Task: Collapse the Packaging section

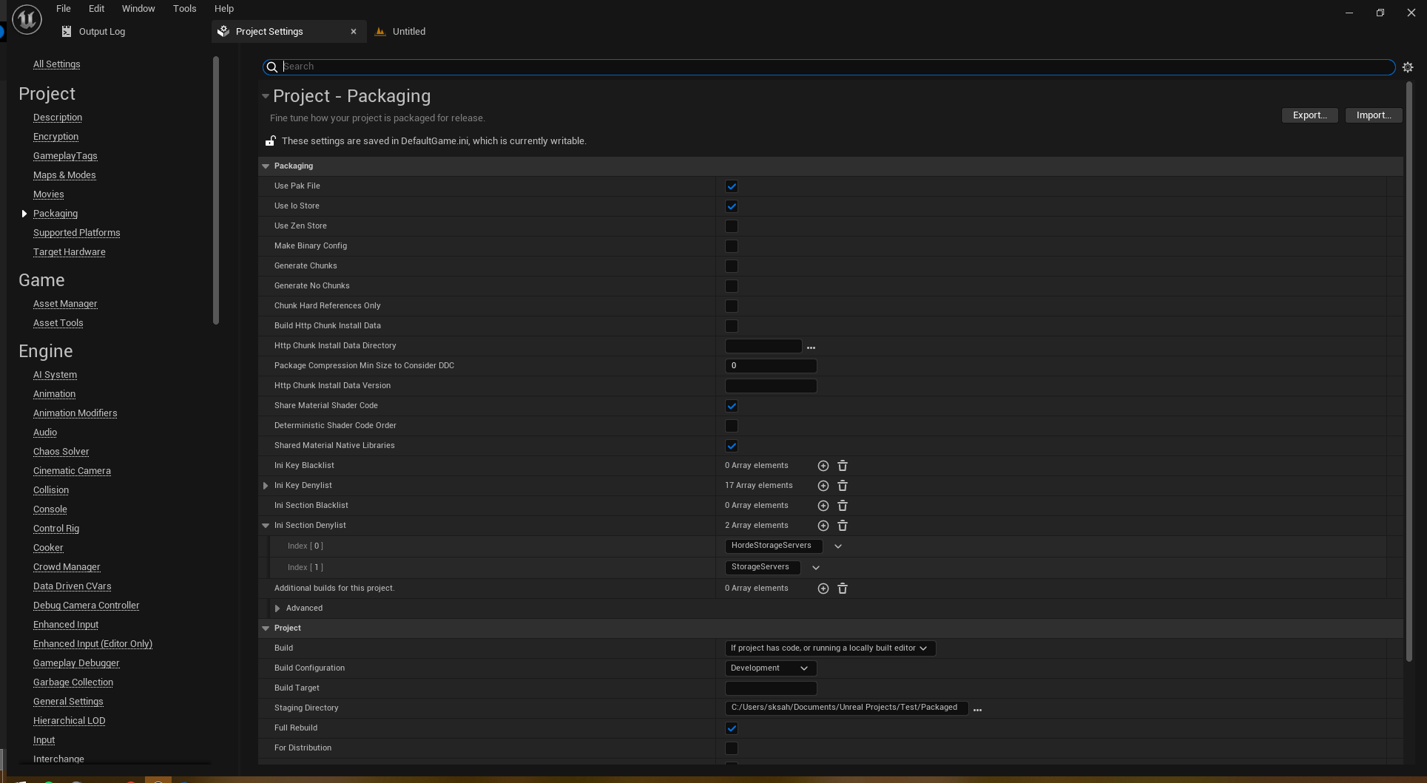Action: coord(266,166)
